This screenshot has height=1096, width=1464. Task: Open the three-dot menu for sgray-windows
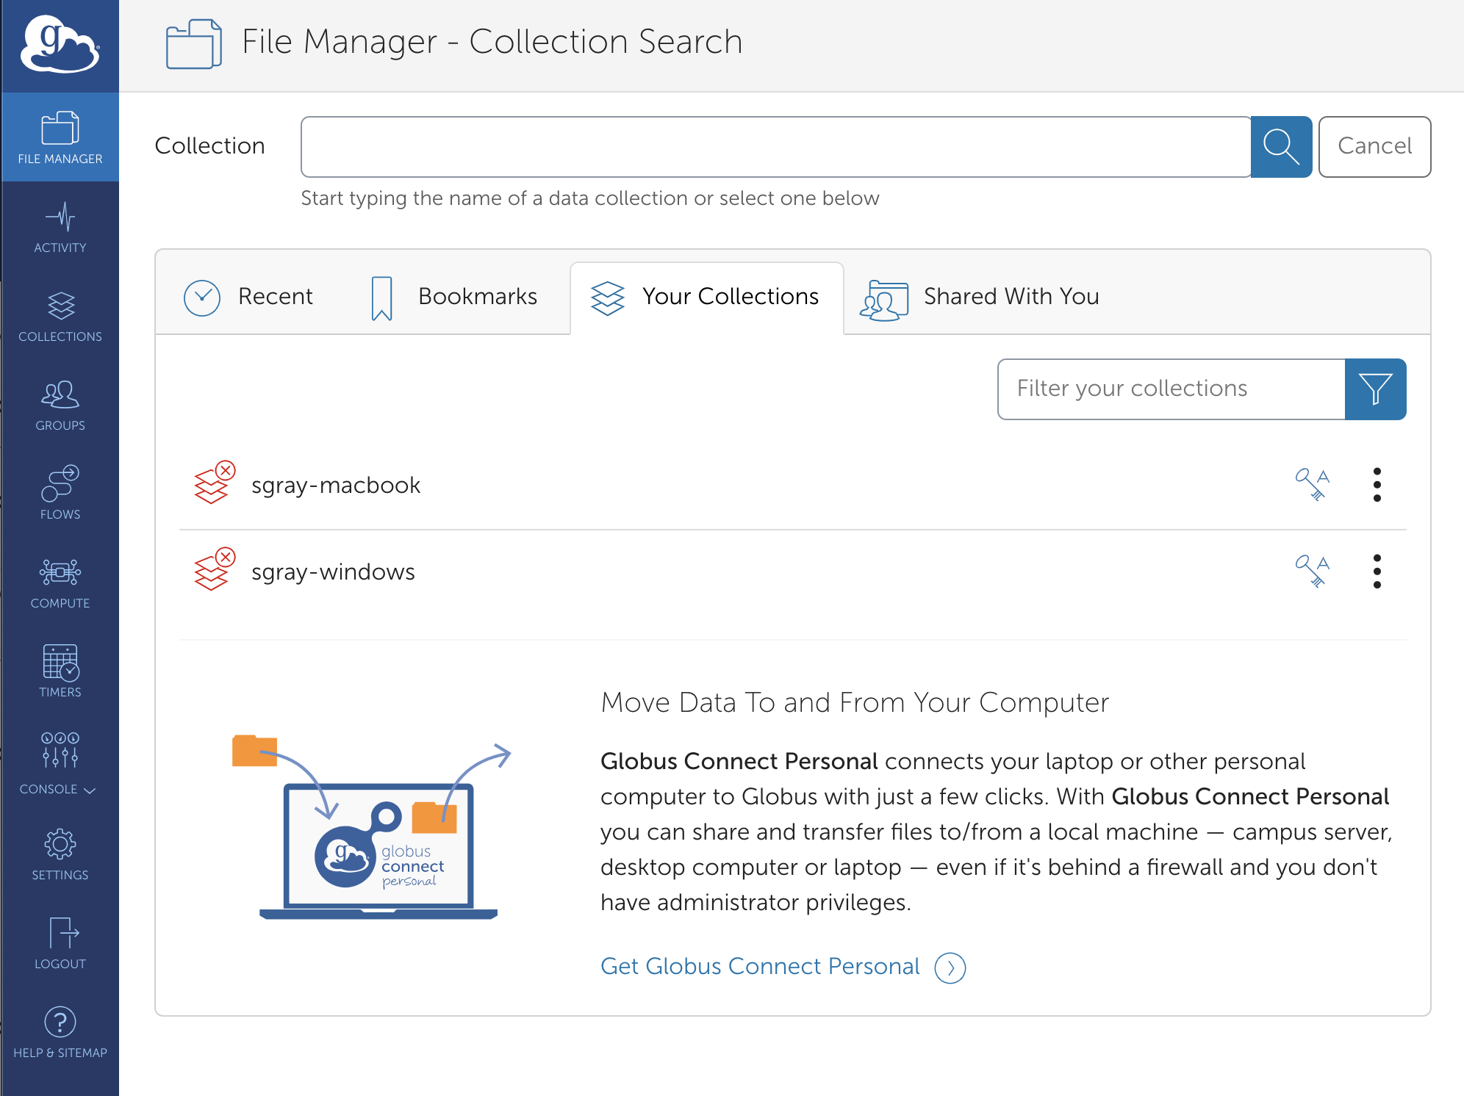click(x=1377, y=572)
